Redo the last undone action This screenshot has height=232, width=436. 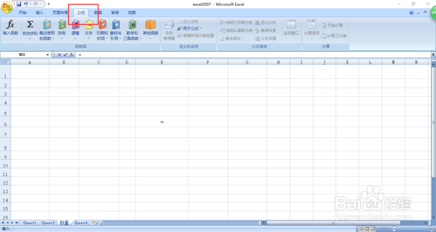(36, 4)
